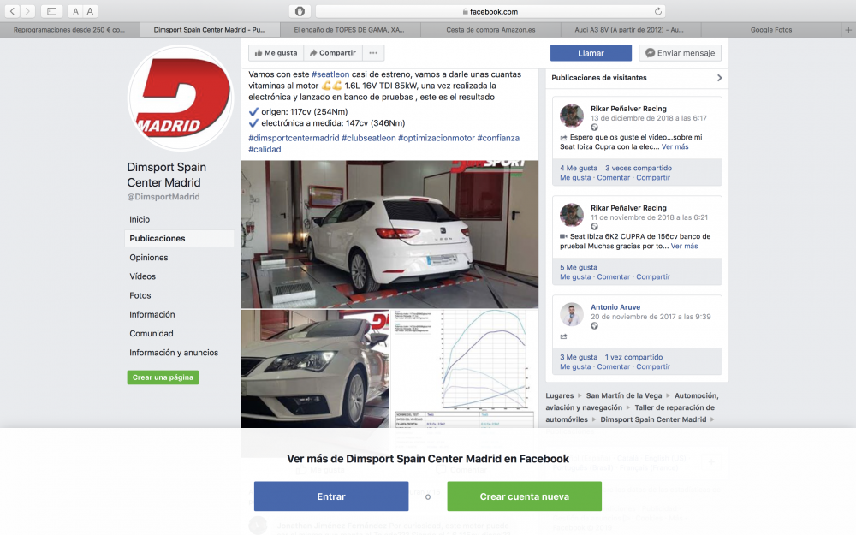Switch to Audi A3 8V tab
The height and width of the screenshot is (535, 856).
pos(629,30)
